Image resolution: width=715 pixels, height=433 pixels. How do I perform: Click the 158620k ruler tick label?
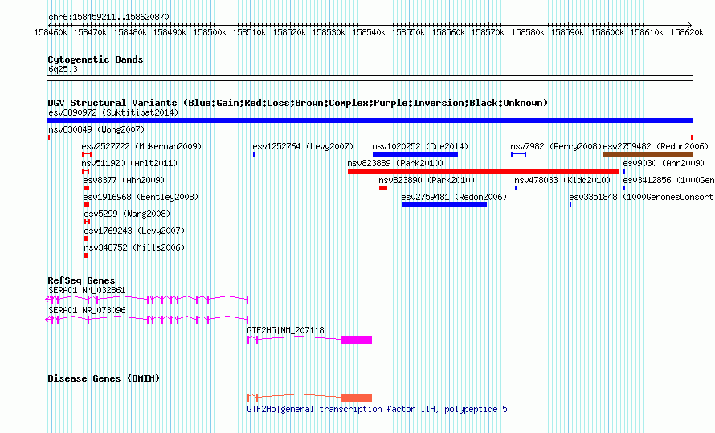coord(687,33)
